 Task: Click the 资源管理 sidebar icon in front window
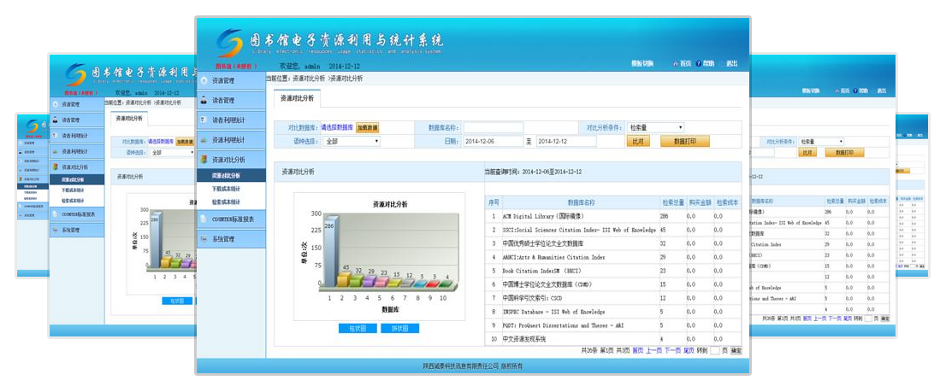click(204, 80)
